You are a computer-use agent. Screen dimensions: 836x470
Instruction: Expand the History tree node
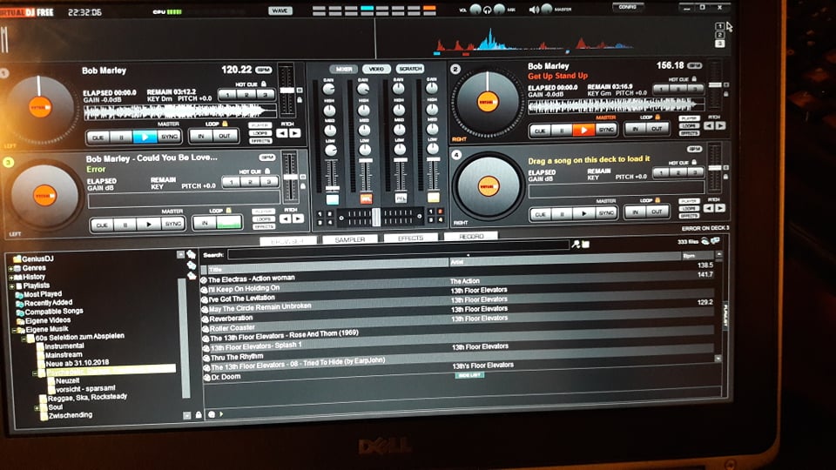tap(11, 277)
